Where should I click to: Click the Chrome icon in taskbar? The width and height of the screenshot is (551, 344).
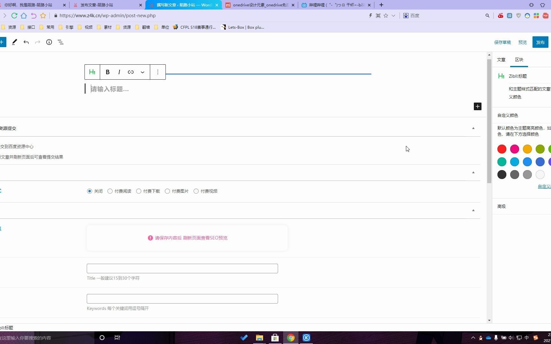[x=290, y=338]
